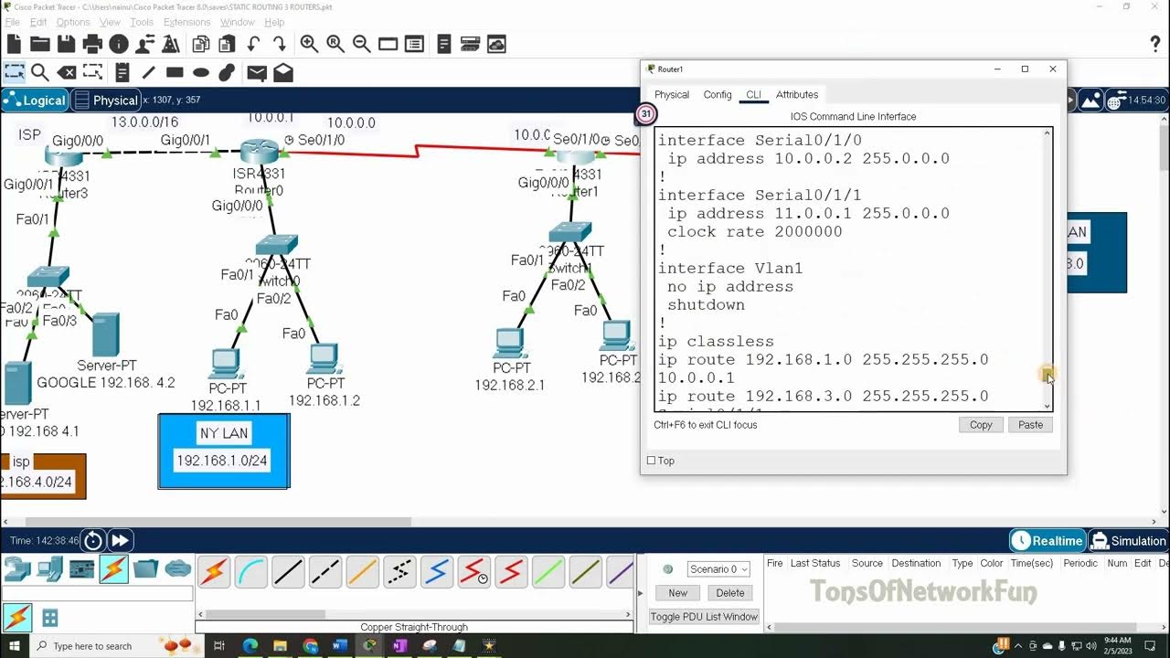
Task: Open the Activity Wizard icon
Action: click(144, 44)
